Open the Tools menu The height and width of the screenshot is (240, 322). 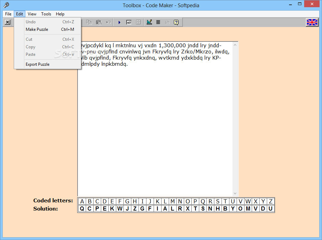pyautogui.click(x=46, y=14)
